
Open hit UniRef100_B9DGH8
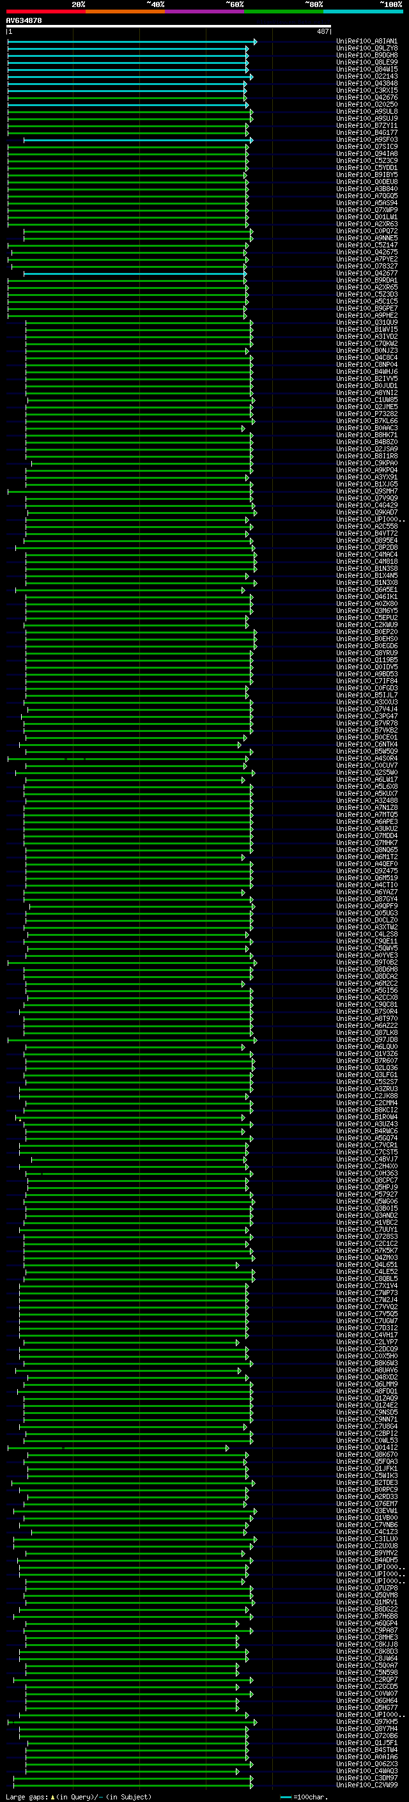pos(367,55)
